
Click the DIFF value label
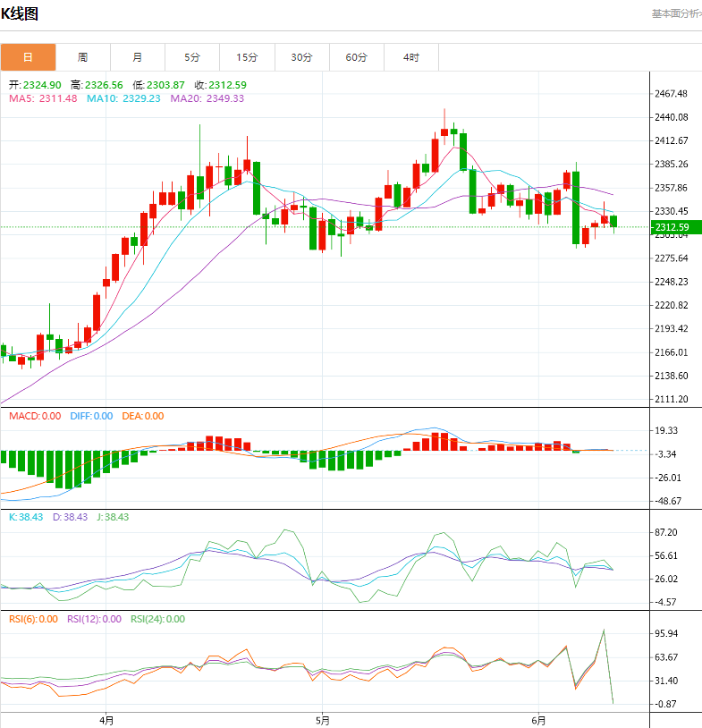tap(91, 416)
